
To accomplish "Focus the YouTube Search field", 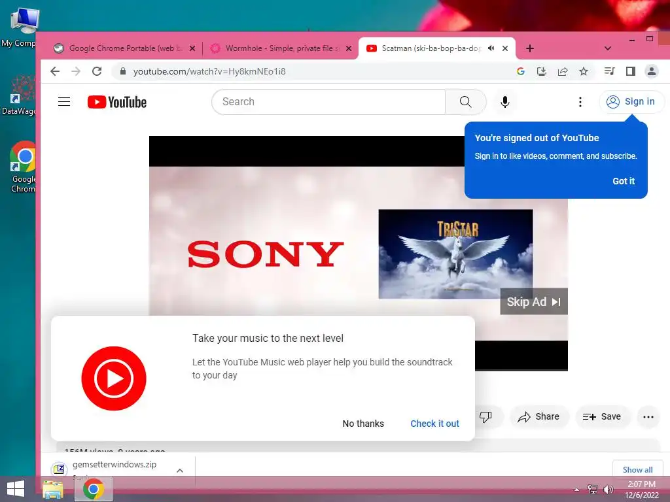I will tap(328, 101).
